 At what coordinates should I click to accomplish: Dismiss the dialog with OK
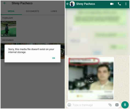point(53,58)
